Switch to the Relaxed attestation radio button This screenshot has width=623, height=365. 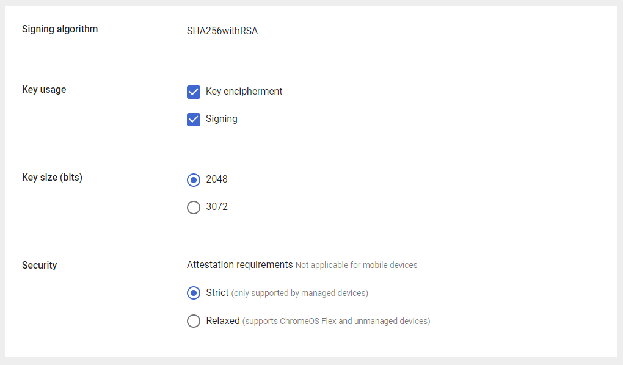tap(194, 321)
